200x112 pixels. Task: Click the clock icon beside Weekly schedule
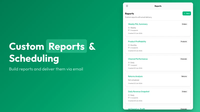pyautogui.click(x=129, y=28)
